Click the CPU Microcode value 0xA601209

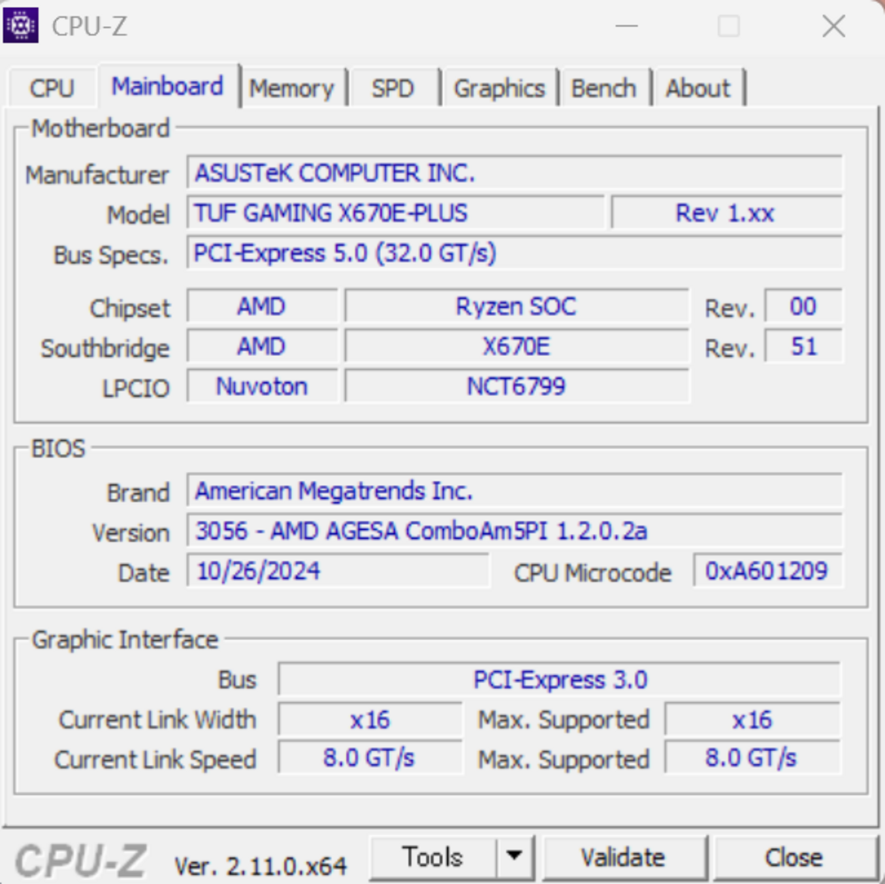[x=768, y=571]
